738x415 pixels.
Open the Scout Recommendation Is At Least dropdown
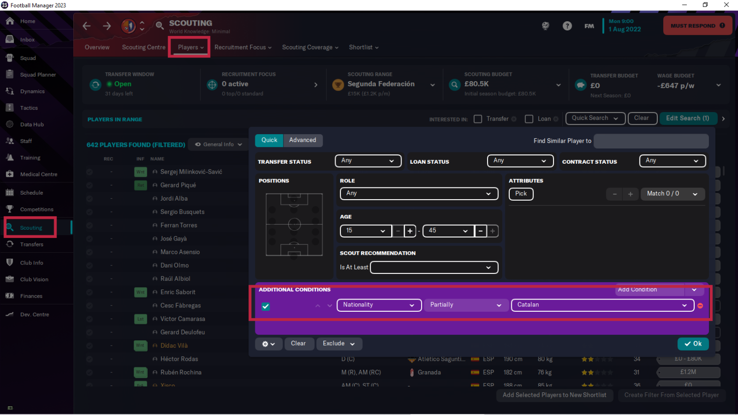[434, 267]
